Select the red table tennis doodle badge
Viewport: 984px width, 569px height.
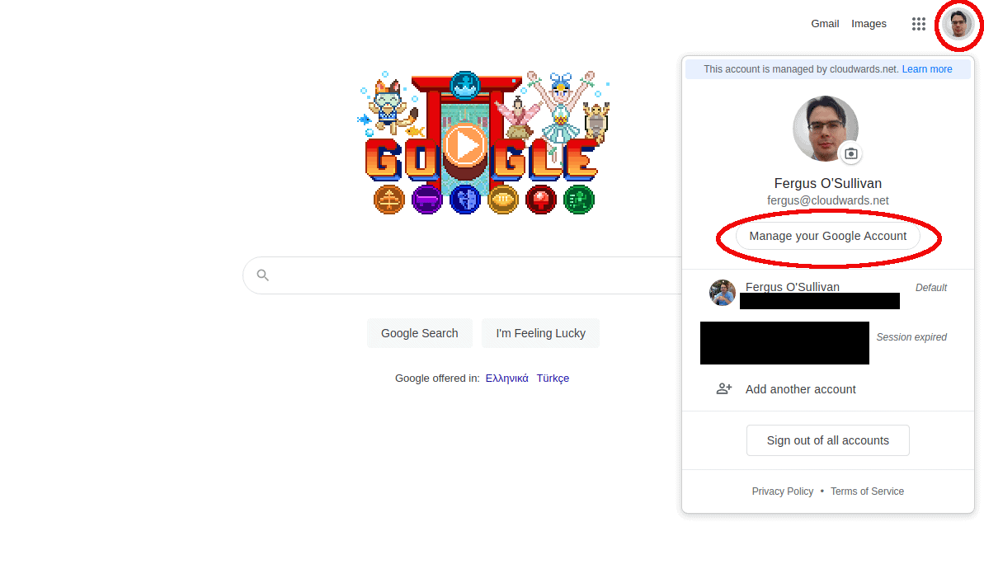pyautogui.click(x=541, y=200)
